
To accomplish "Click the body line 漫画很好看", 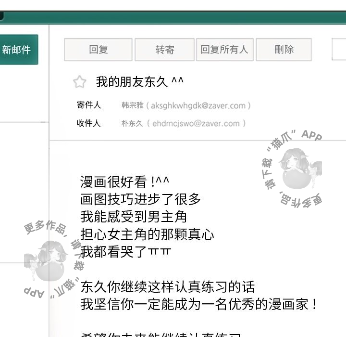I will 125,181.
